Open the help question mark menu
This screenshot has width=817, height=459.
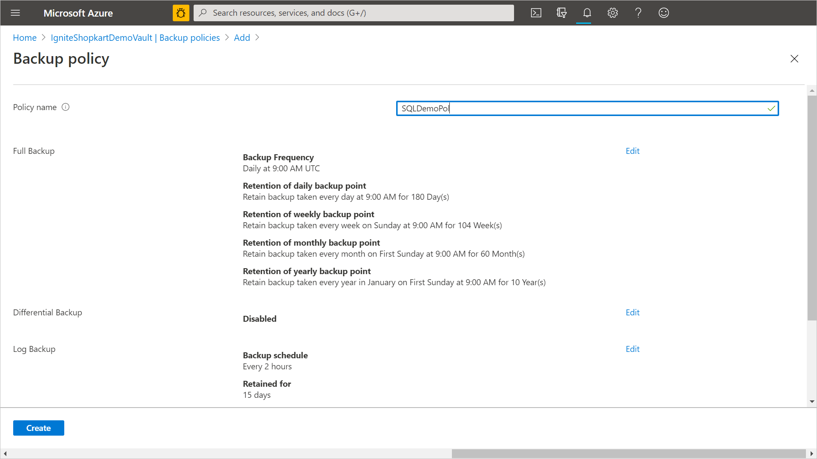click(x=638, y=13)
